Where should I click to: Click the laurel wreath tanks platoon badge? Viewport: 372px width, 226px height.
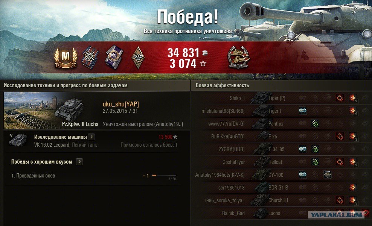pyautogui.click(x=238, y=58)
